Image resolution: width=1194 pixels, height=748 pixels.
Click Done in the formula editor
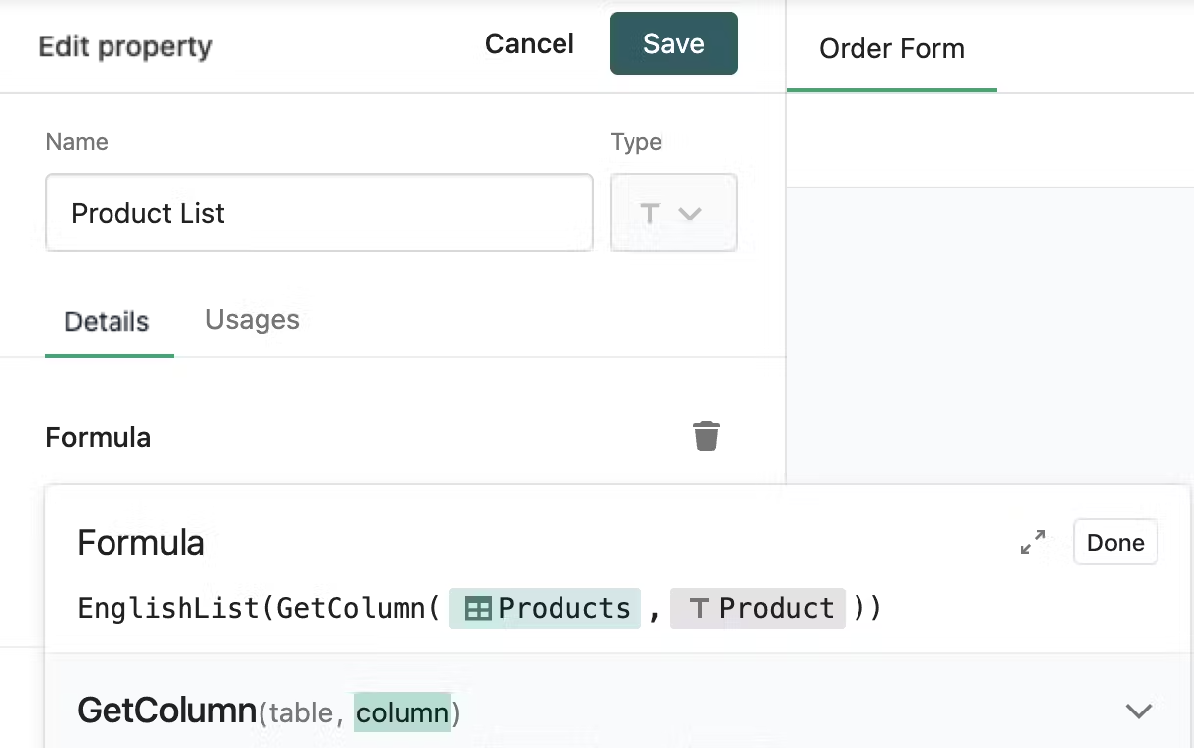pos(1115,543)
